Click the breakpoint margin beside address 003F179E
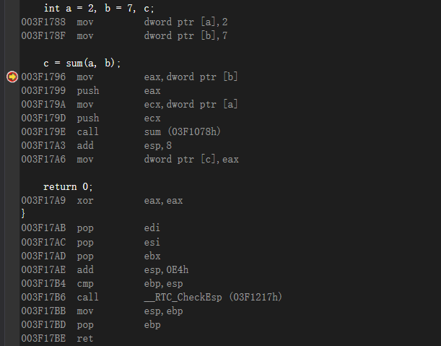The width and height of the screenshot is (441, 346). point(12,131)
